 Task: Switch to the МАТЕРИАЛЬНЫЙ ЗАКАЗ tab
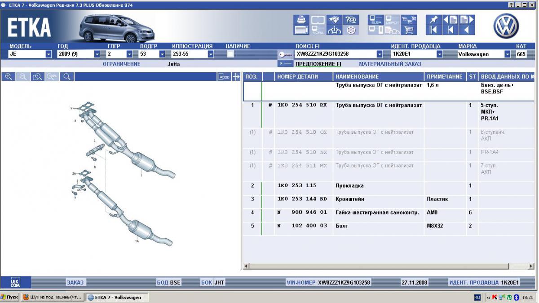(390, 64)
